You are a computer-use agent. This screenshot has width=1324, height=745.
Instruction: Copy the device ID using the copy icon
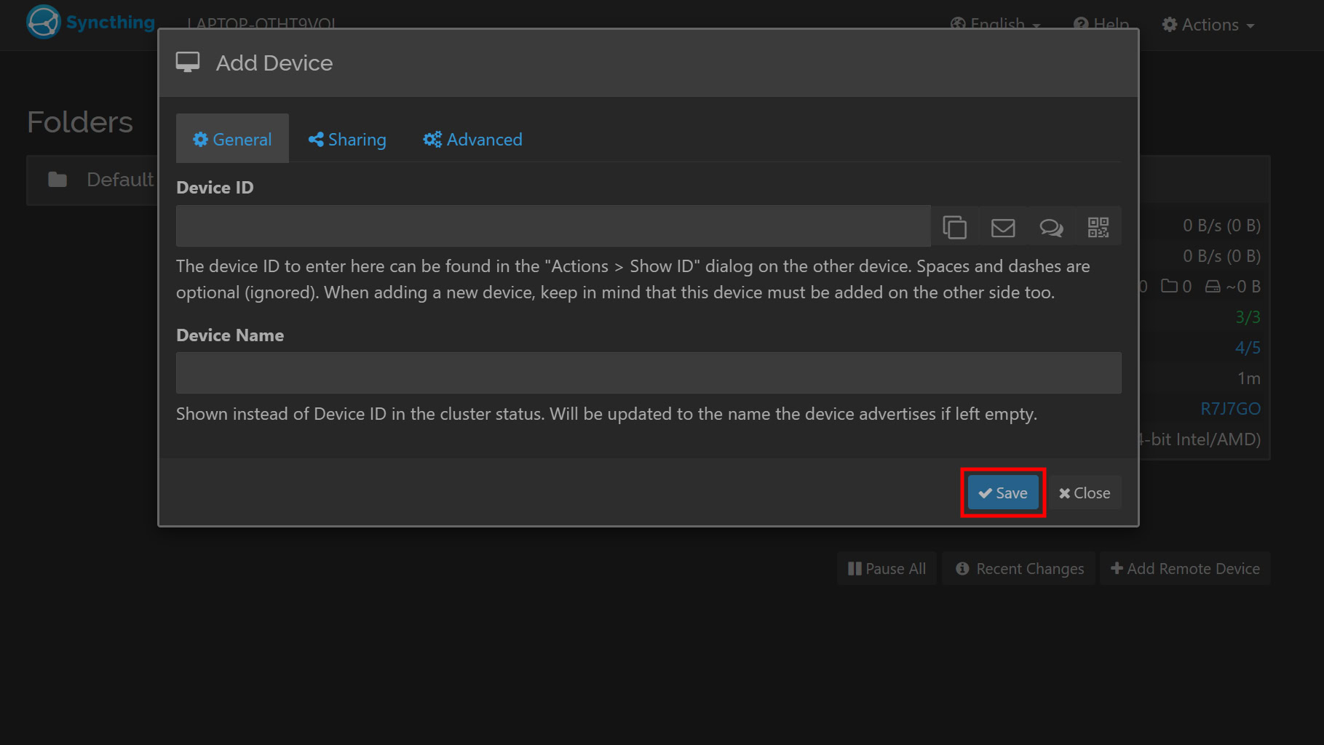tap(954, 227)
